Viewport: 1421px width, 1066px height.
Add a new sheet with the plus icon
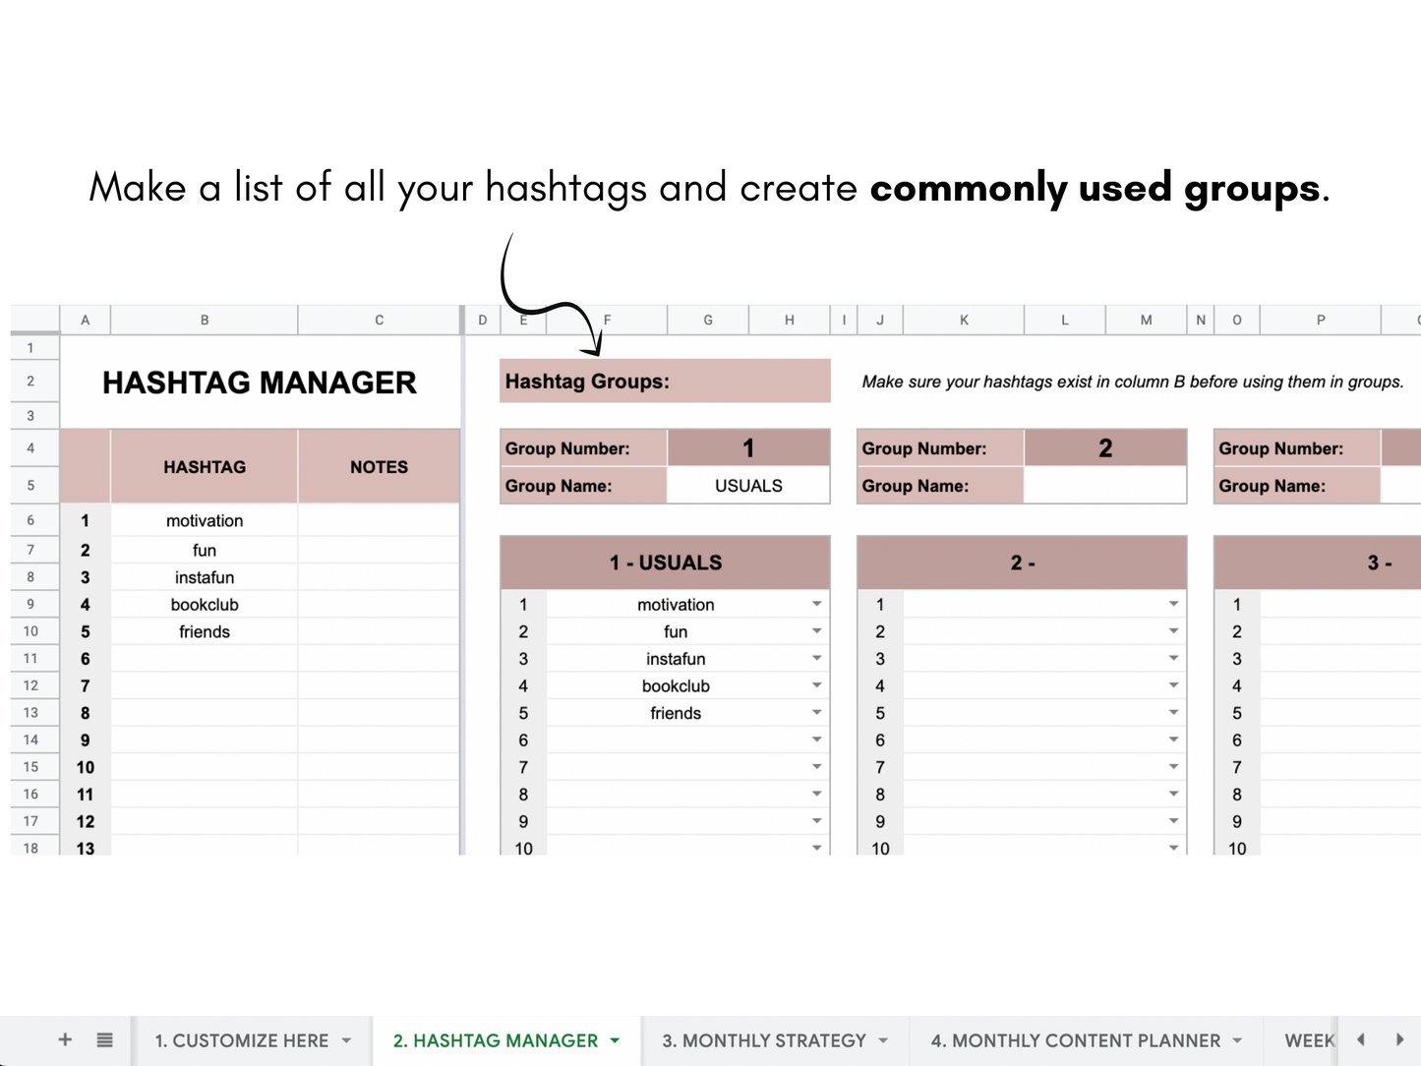click(x=64, y=1039)
